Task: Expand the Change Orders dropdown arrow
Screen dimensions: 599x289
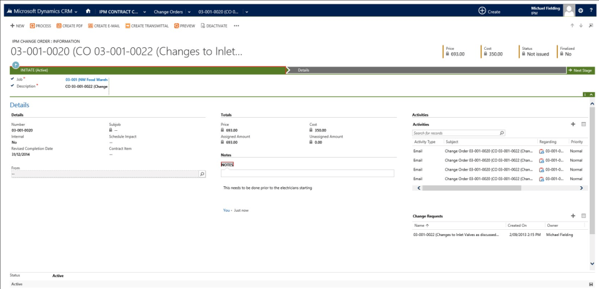Action: click(x=189, y=12)
